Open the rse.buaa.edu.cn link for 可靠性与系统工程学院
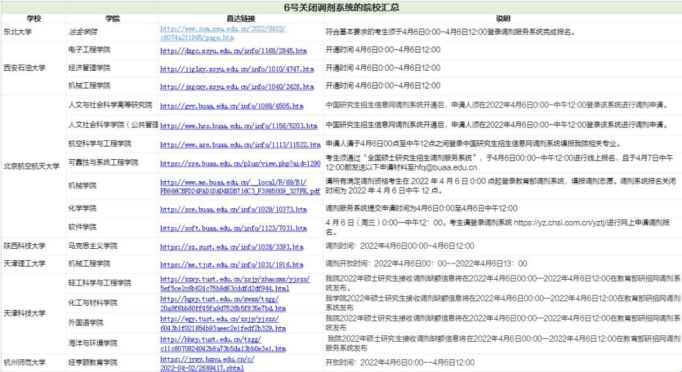This screenshot has height=372, width=682. [240, 164]
